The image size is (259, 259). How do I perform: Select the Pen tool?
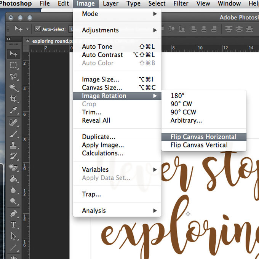click(14, 213)
